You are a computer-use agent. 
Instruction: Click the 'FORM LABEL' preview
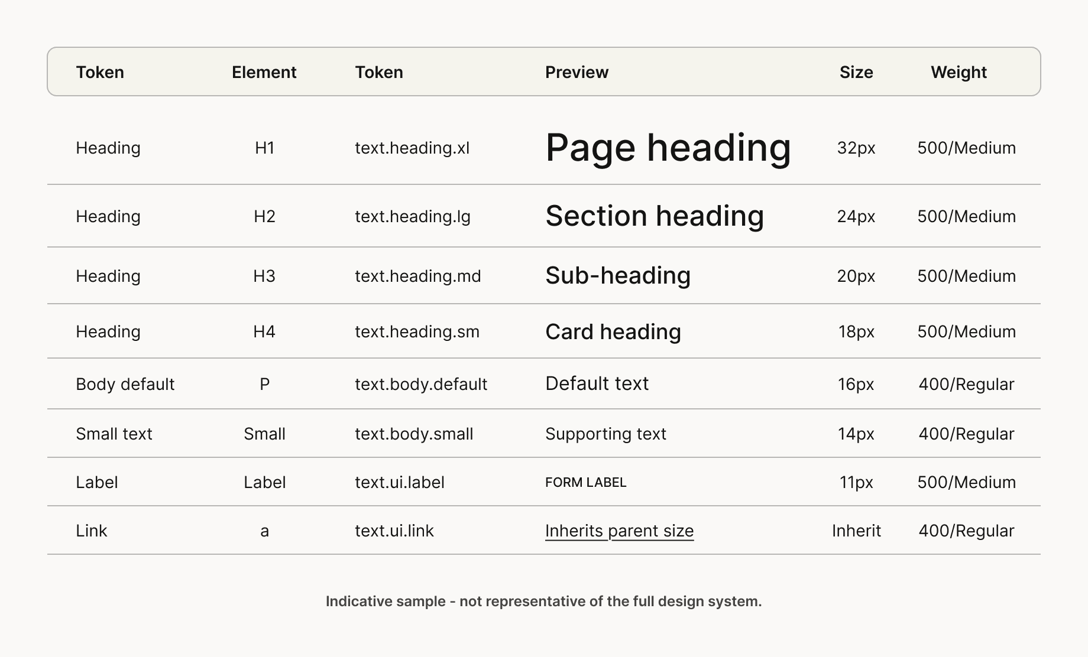coord(585,482)
